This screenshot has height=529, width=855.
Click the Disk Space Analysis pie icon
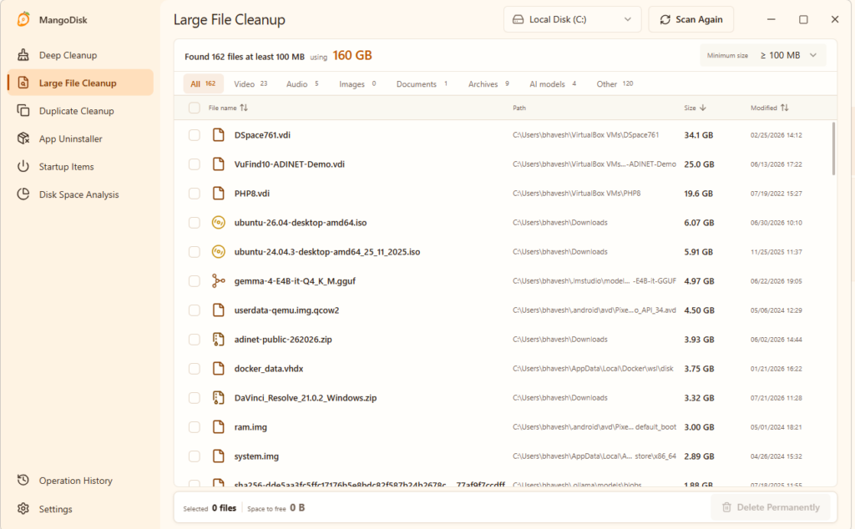click(x=23, y=194)
